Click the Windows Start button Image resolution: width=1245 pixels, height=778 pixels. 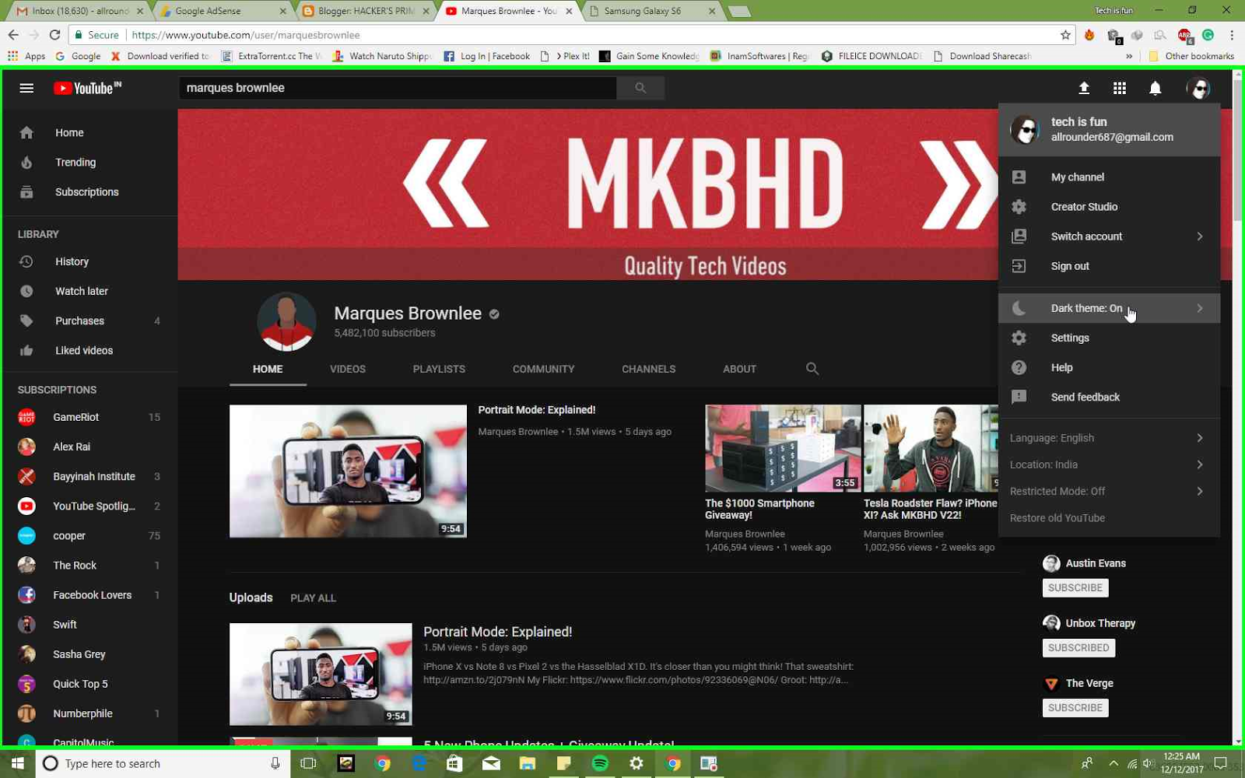(x=17, y=763)
